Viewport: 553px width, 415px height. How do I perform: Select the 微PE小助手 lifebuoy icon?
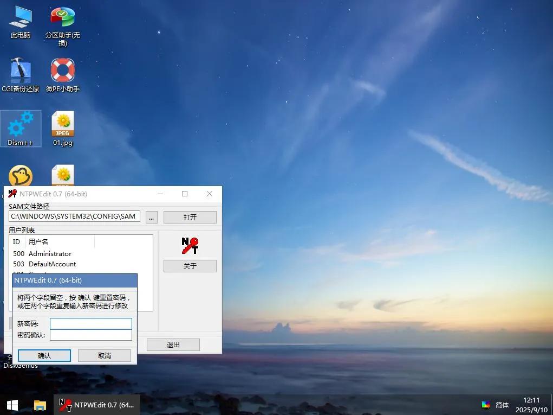[62, 71]
